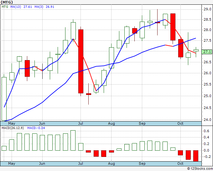Click the 0.0 MACD axis label
This screenshot has width=213, height=171.
point(206,150)
